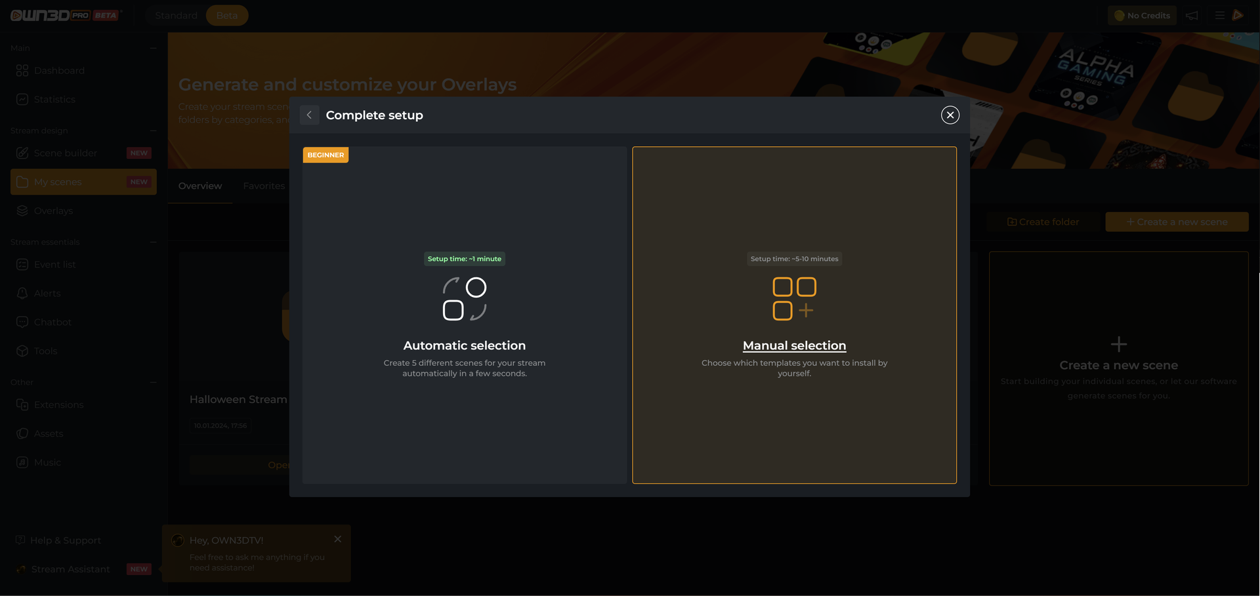Click Create a new scene button
The height and width of the screenshot is (596, 1260).
point(1177,222)
